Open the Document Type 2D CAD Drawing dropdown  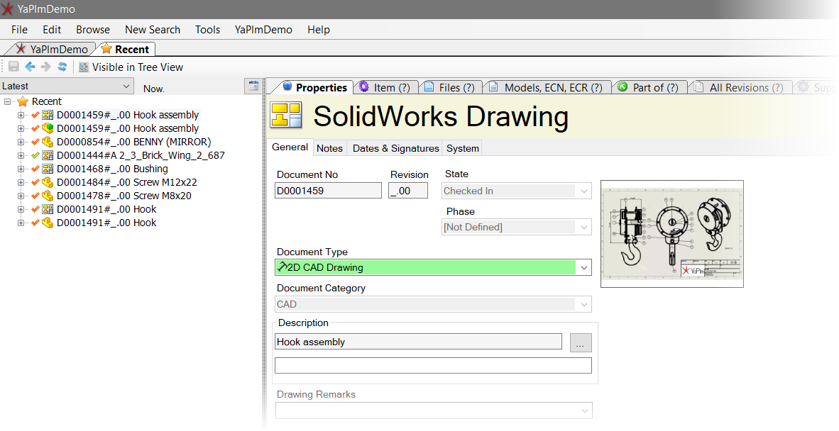[583, 267]
